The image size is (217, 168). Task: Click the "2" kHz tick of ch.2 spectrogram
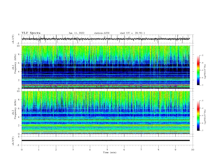point(19,125)
